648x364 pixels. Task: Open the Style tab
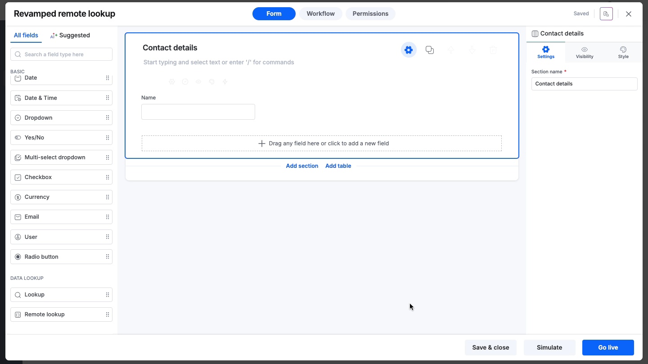(x=623, y=52)
